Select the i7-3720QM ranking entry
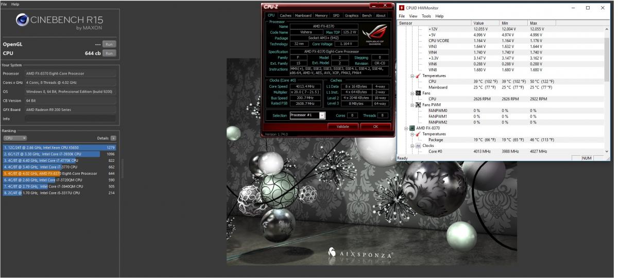 [59, 180]
